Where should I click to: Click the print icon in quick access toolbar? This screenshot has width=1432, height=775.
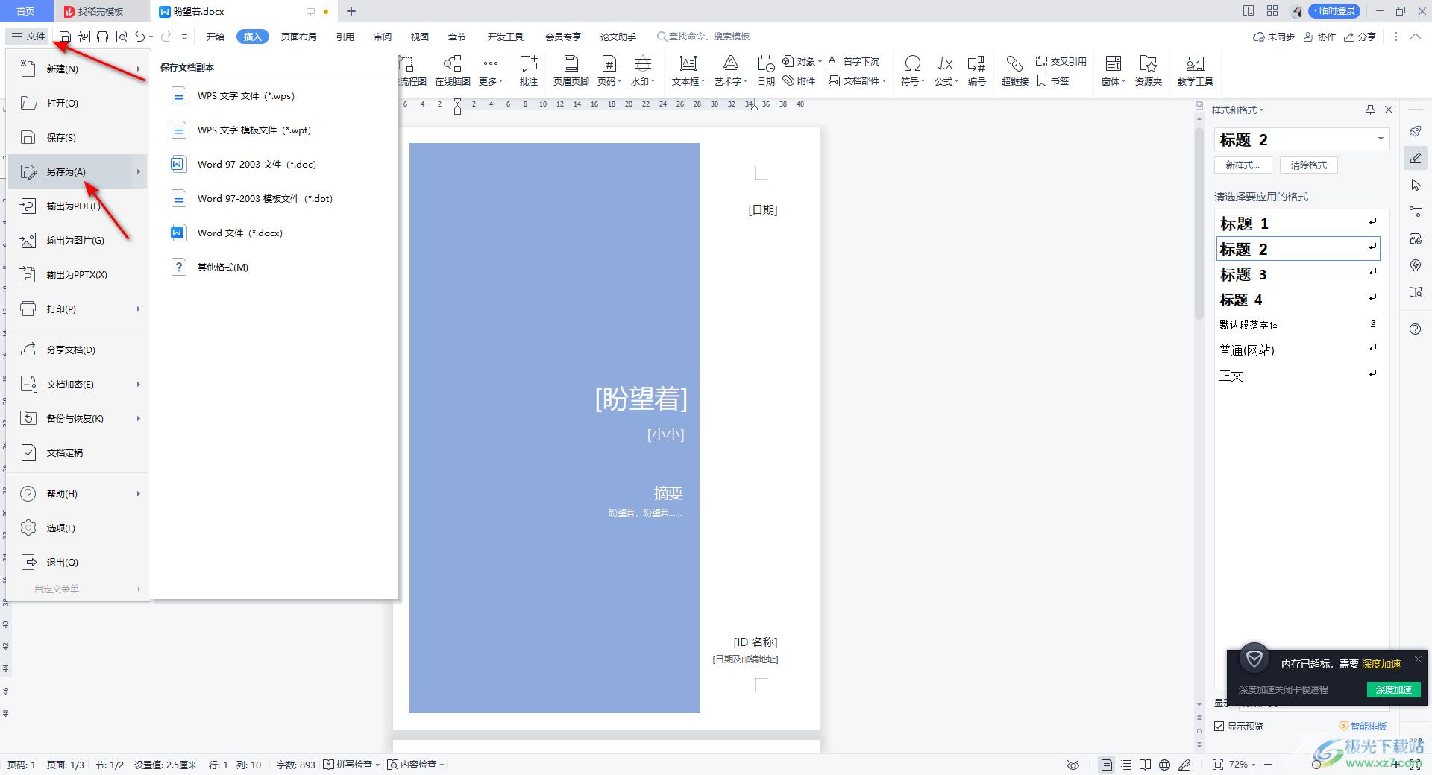[x=103, y=37]
